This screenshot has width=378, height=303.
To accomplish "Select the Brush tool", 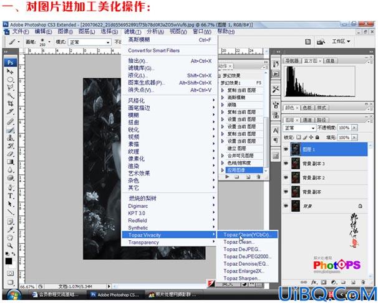I will (10, 130).
